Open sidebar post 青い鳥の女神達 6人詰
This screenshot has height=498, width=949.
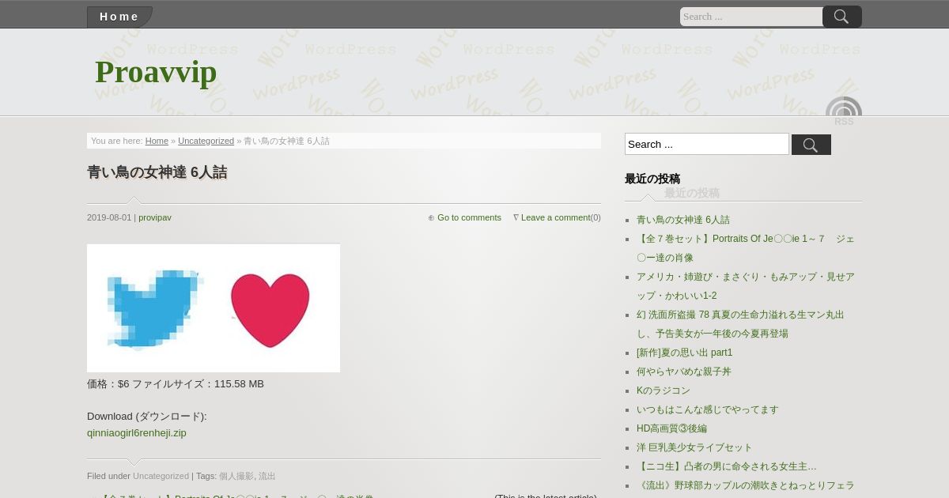click(x=683, y=220)
